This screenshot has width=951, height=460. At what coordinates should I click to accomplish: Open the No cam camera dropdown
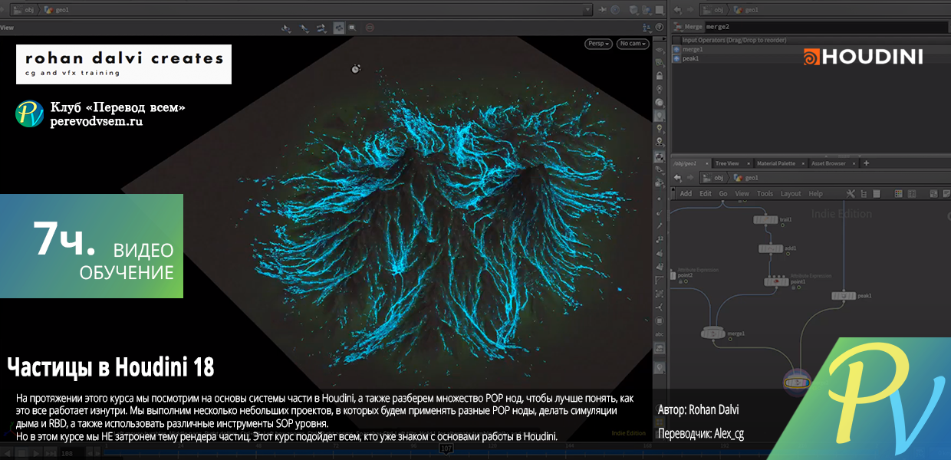coord(633,44)
